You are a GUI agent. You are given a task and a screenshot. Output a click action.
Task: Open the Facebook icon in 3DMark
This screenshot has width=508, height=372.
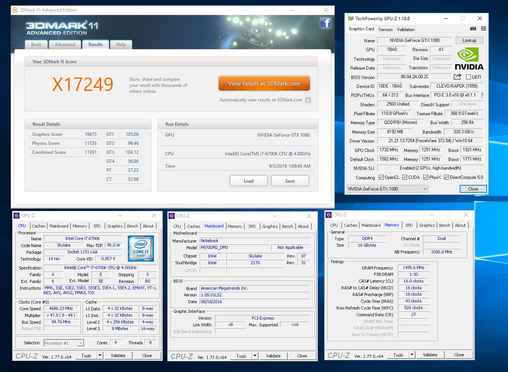325,23
